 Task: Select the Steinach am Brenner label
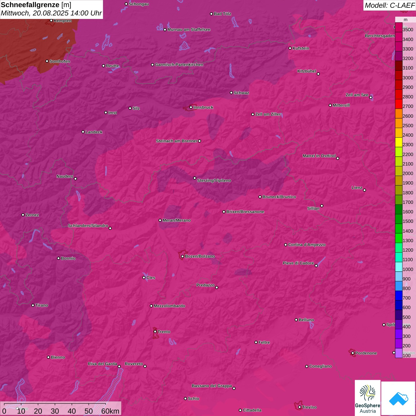pos(177,141)
